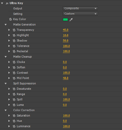Click Highlight value 10.0

[x=66, y=35]
